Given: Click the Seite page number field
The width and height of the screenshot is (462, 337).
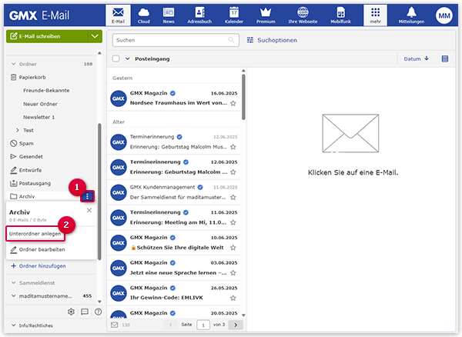Looking at the screenshot, I should pyautogui.click(x=203, y=325).
